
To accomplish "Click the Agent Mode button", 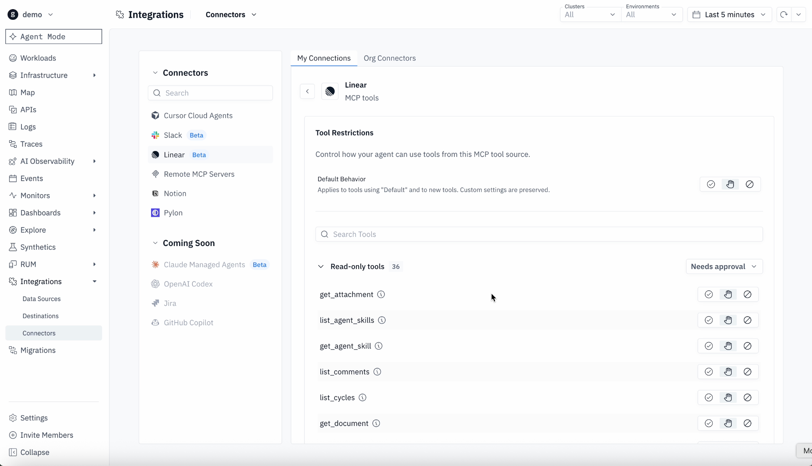I will point(54,36).
